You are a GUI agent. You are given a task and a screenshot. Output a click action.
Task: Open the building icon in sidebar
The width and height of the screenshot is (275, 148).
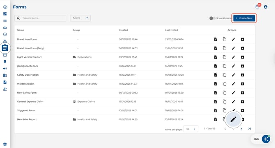(5, 75)
